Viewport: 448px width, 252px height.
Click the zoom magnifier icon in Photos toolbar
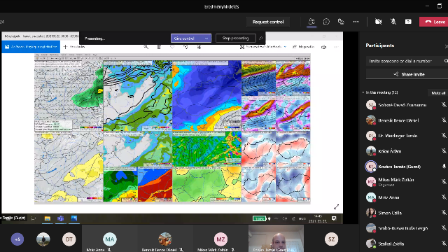pyautogui.click(x=146, y=47)
